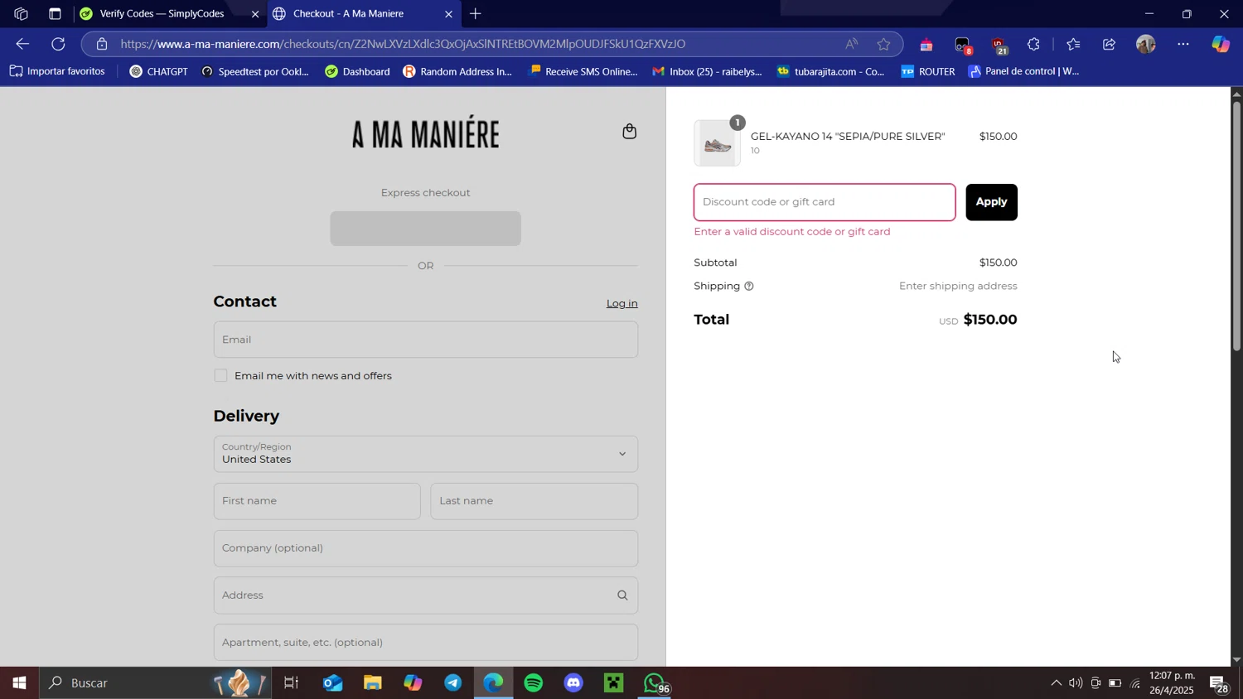Screen dimensions: 1243x699
Task: Close the Verify Codes tab
Action: [x=255, y=14]
